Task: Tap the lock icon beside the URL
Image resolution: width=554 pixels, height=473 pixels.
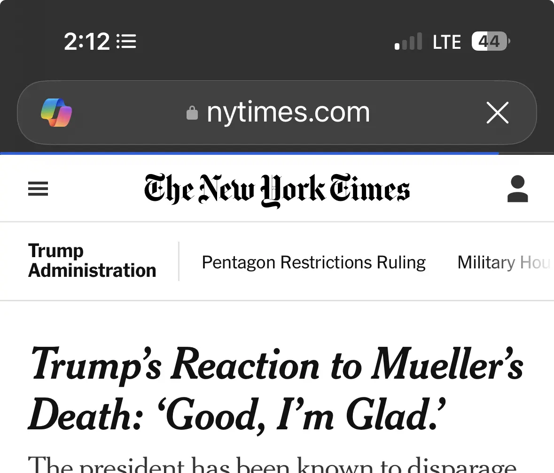Action: 192,113
